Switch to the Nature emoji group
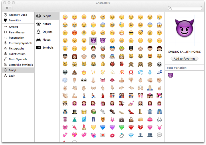206x145 pixels. (47, 24)
